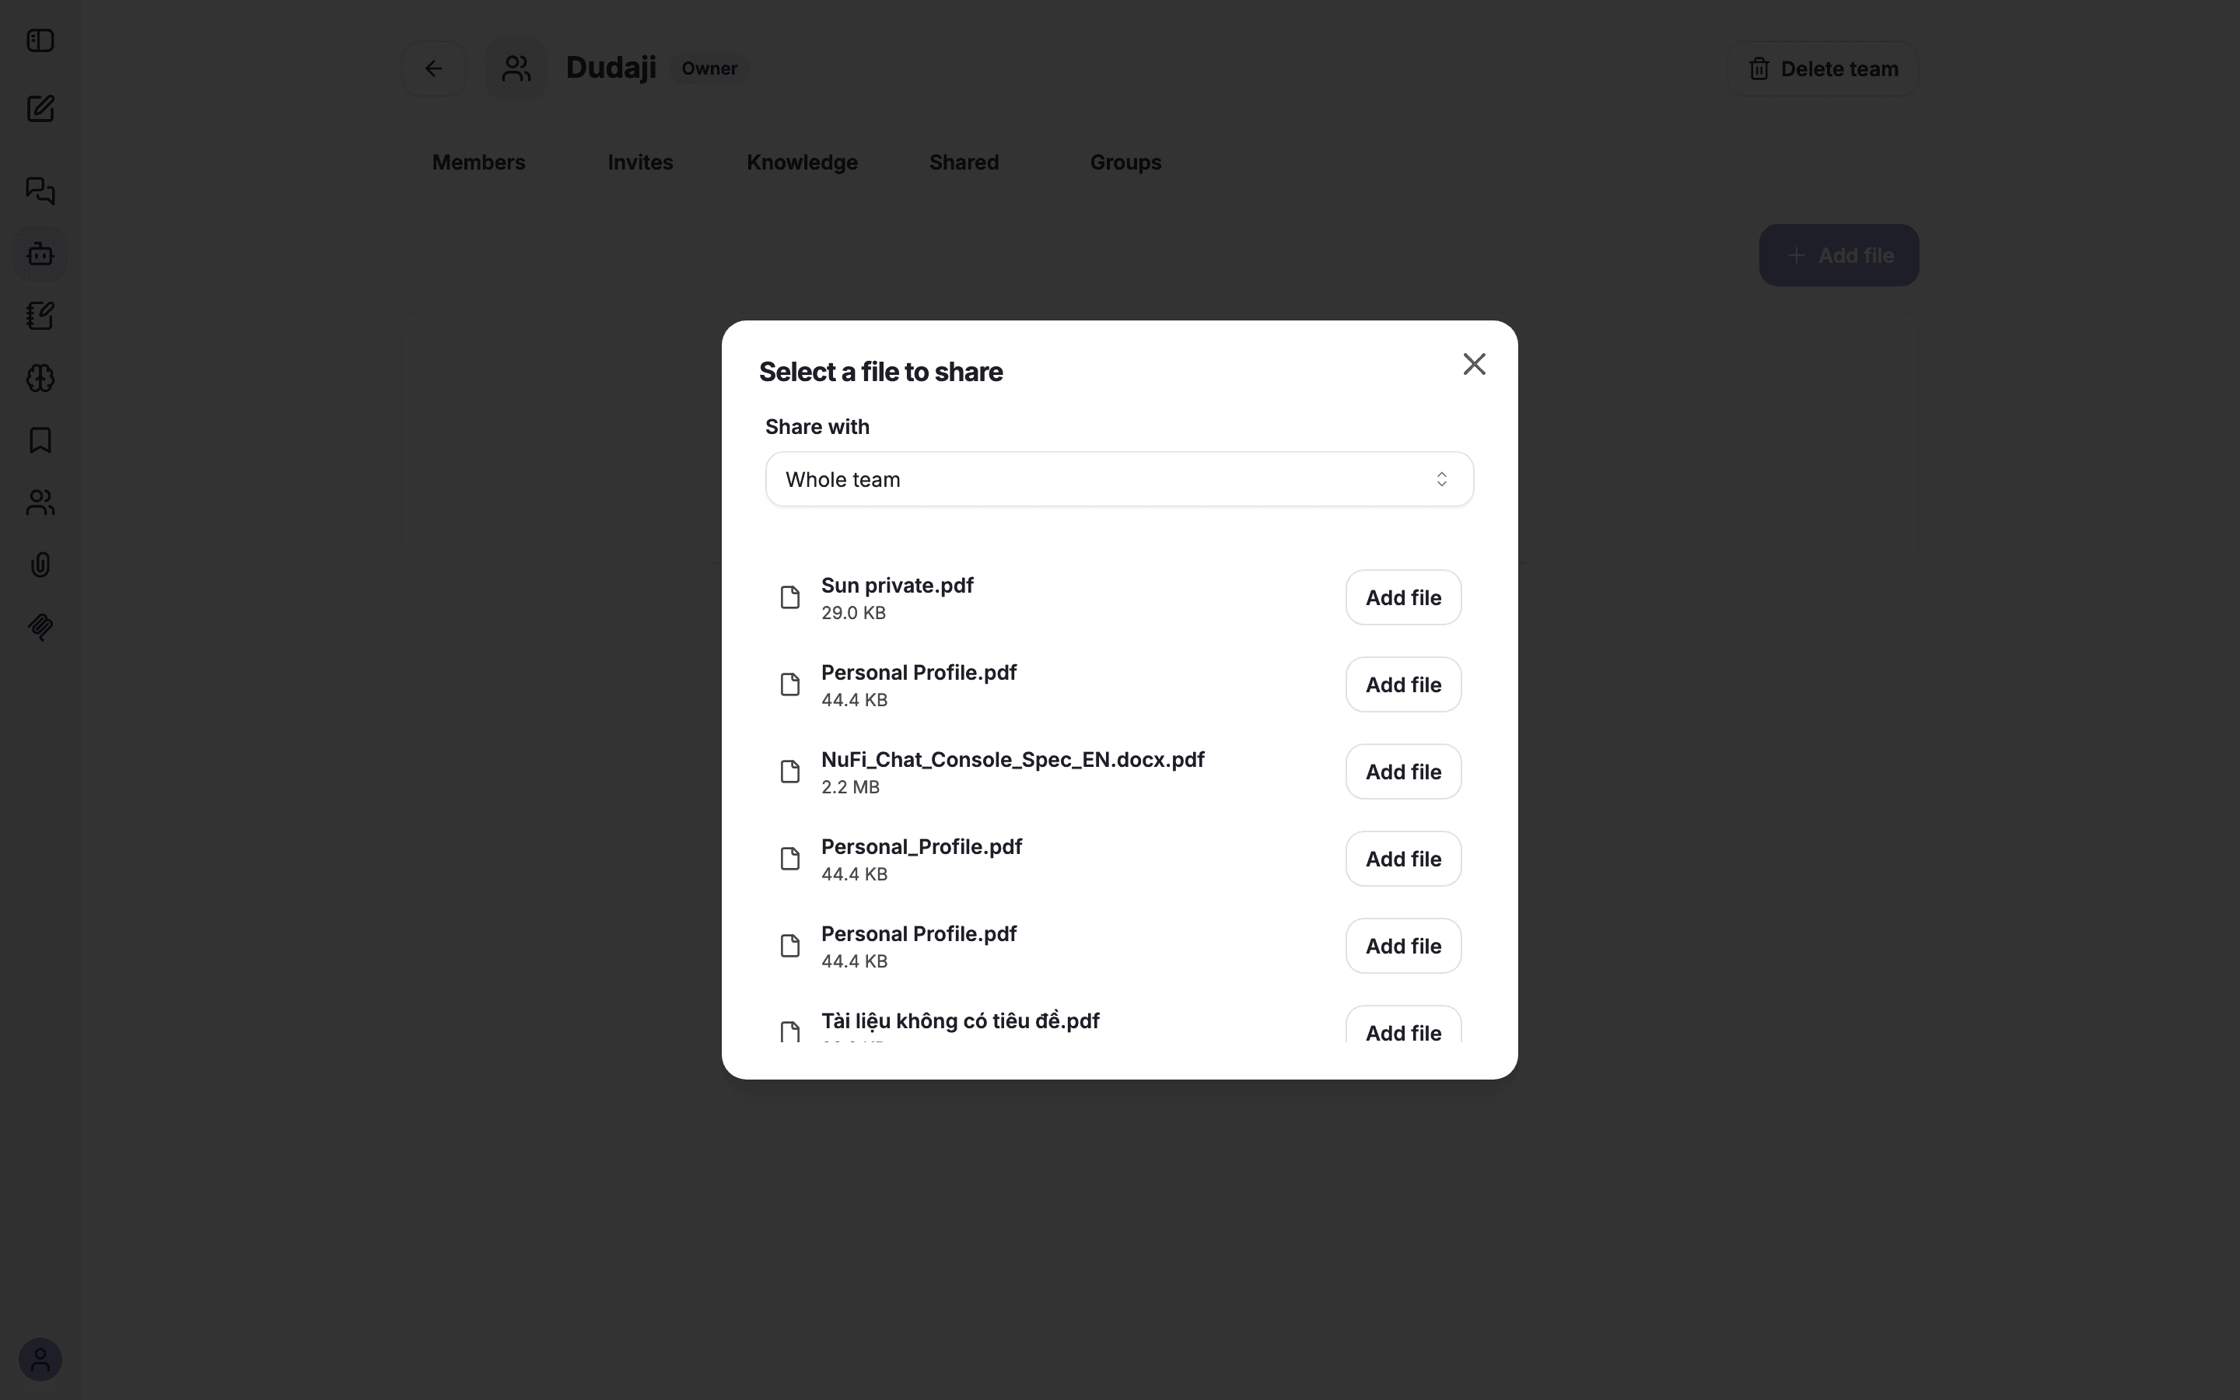This screenshot has height=1400, width=2240.
Task: Click the Share with dropdown chevron arrows
Action: (x=1441, y=478)
